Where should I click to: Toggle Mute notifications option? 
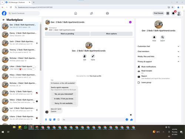click(158, 67)
